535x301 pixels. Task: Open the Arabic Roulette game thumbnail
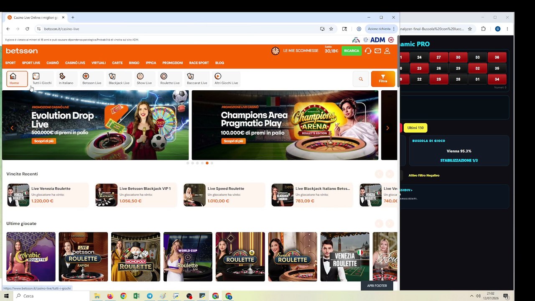(31, 257)
